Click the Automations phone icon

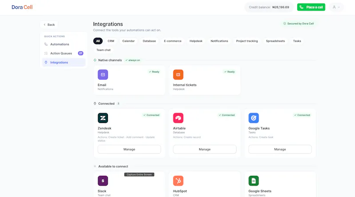(x=46, y=44)
